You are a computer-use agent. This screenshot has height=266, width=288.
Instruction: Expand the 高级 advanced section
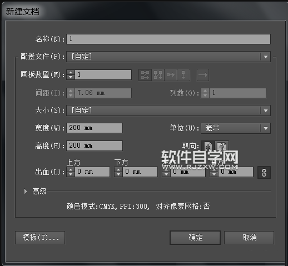(26, 191)
